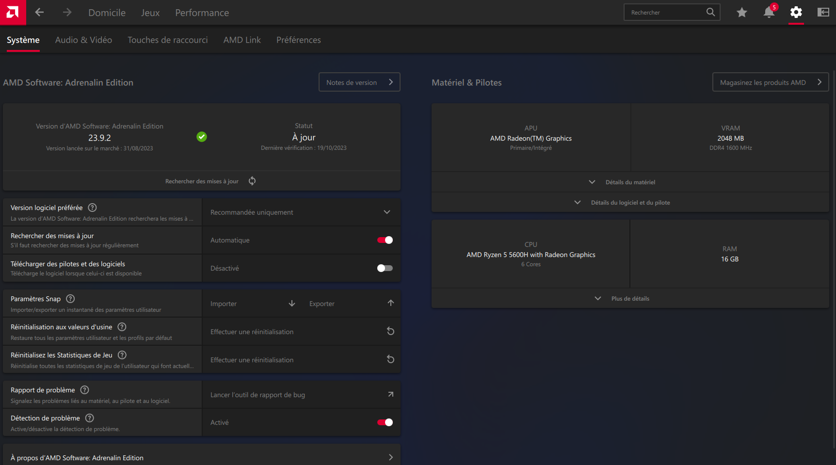Click the Exporter up-arrow icon
Screen dimensions: 836x465
pyautogui.click(x=391, y=303)
